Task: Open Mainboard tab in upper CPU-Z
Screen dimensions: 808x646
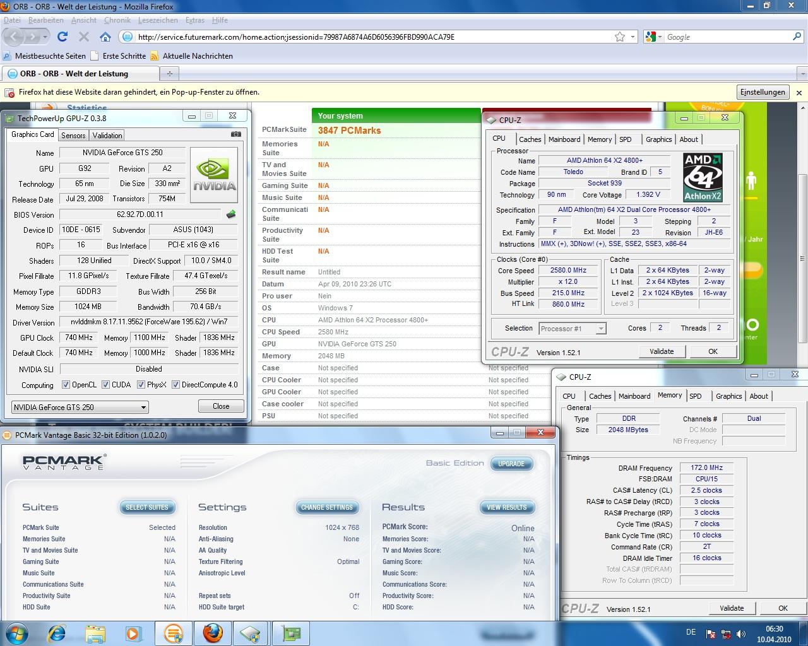Action: pos(564,139)
